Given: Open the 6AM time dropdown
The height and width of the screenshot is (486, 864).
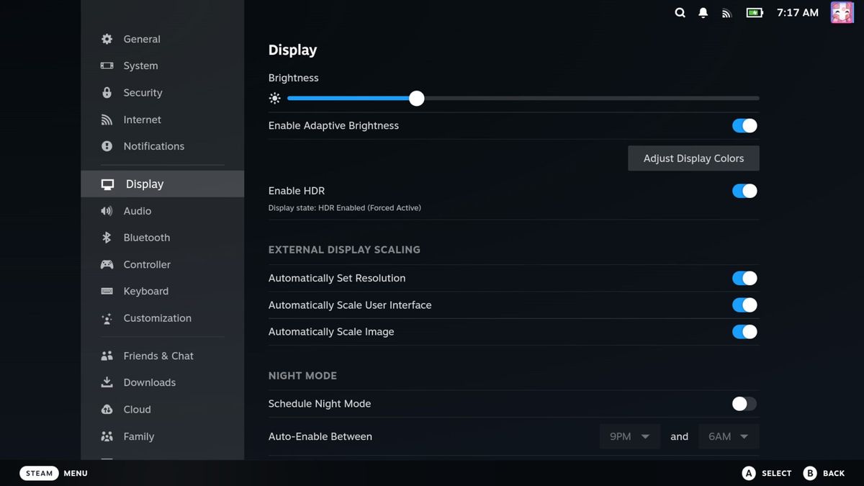Looking at the screenshot, I should pyautogui.click(x=728, y=436).
